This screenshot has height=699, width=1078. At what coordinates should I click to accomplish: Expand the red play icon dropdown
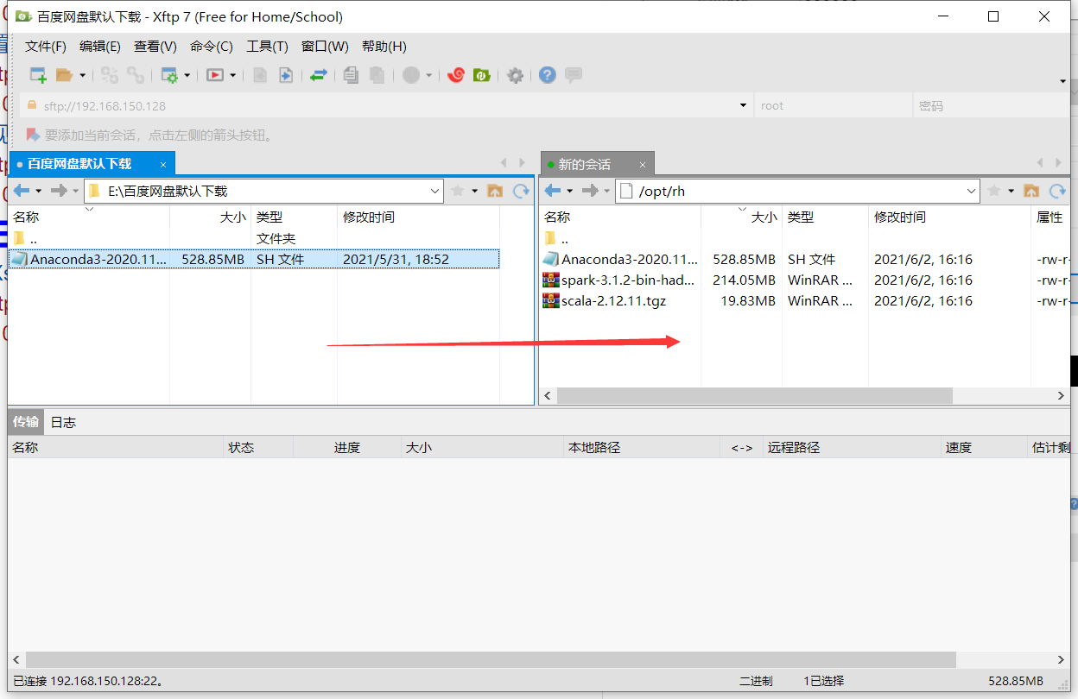[x=233, y=76]
